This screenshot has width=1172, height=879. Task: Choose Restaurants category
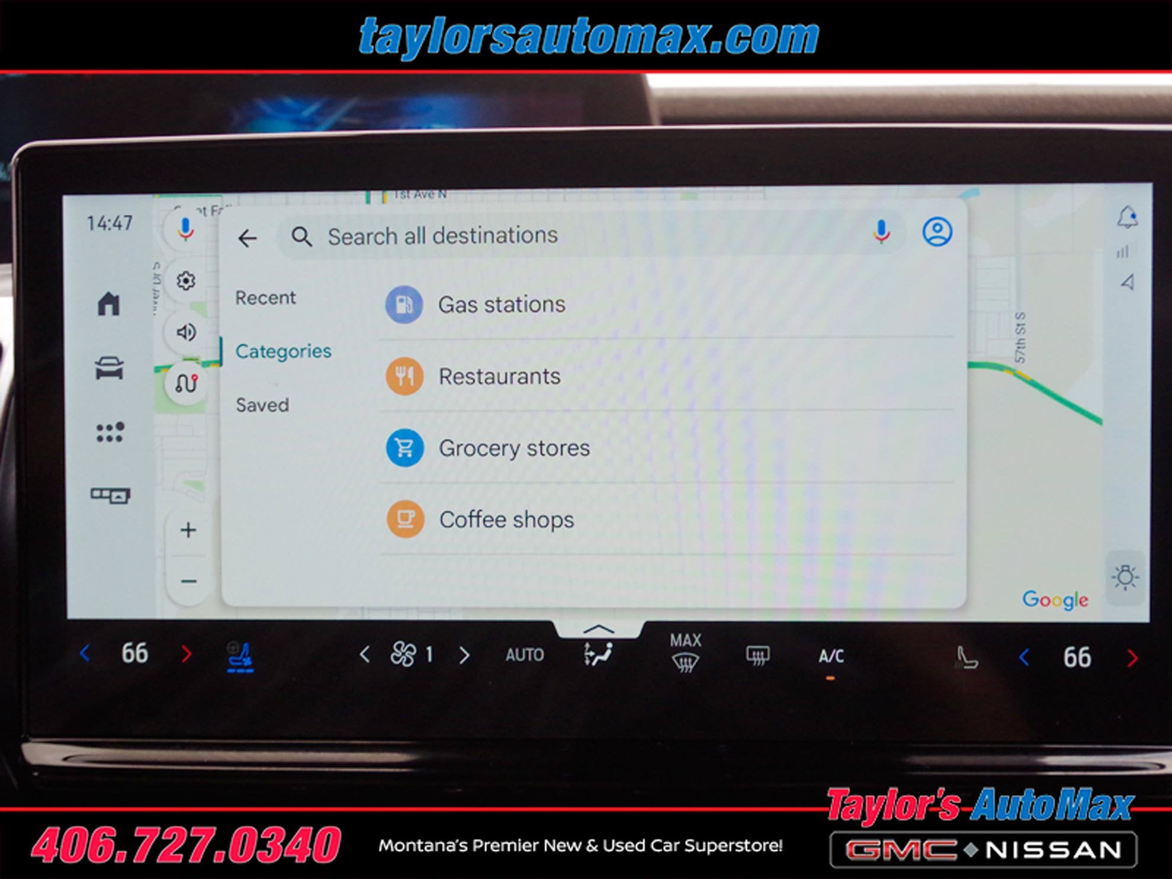tap(667, 376)
